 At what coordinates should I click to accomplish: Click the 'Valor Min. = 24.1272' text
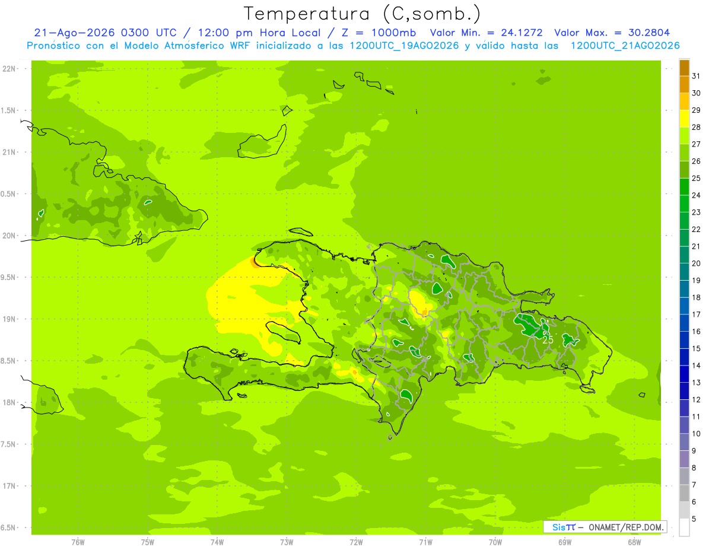tap(486, 33)
